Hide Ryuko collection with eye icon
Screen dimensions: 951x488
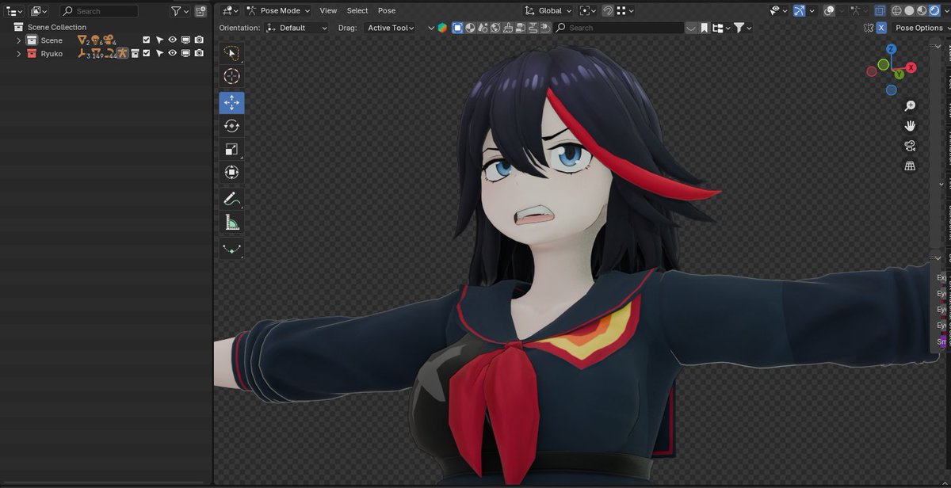coord(172,53)
